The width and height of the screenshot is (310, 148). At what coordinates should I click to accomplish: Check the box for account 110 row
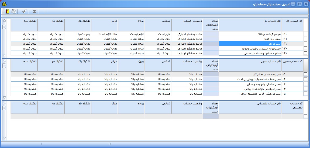pyautogui.click(x=305, y=34)
